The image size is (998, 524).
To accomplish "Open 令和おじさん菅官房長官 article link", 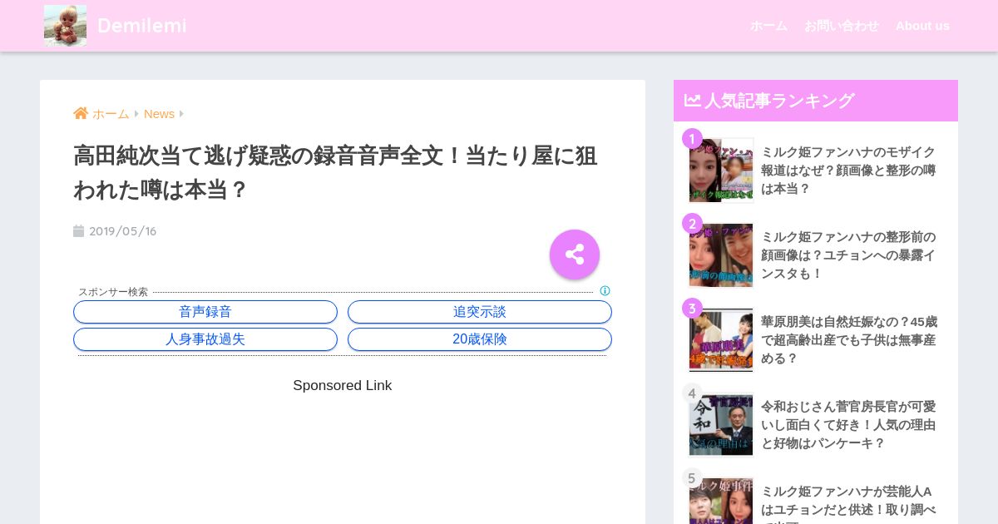I will tap(848, 425).
